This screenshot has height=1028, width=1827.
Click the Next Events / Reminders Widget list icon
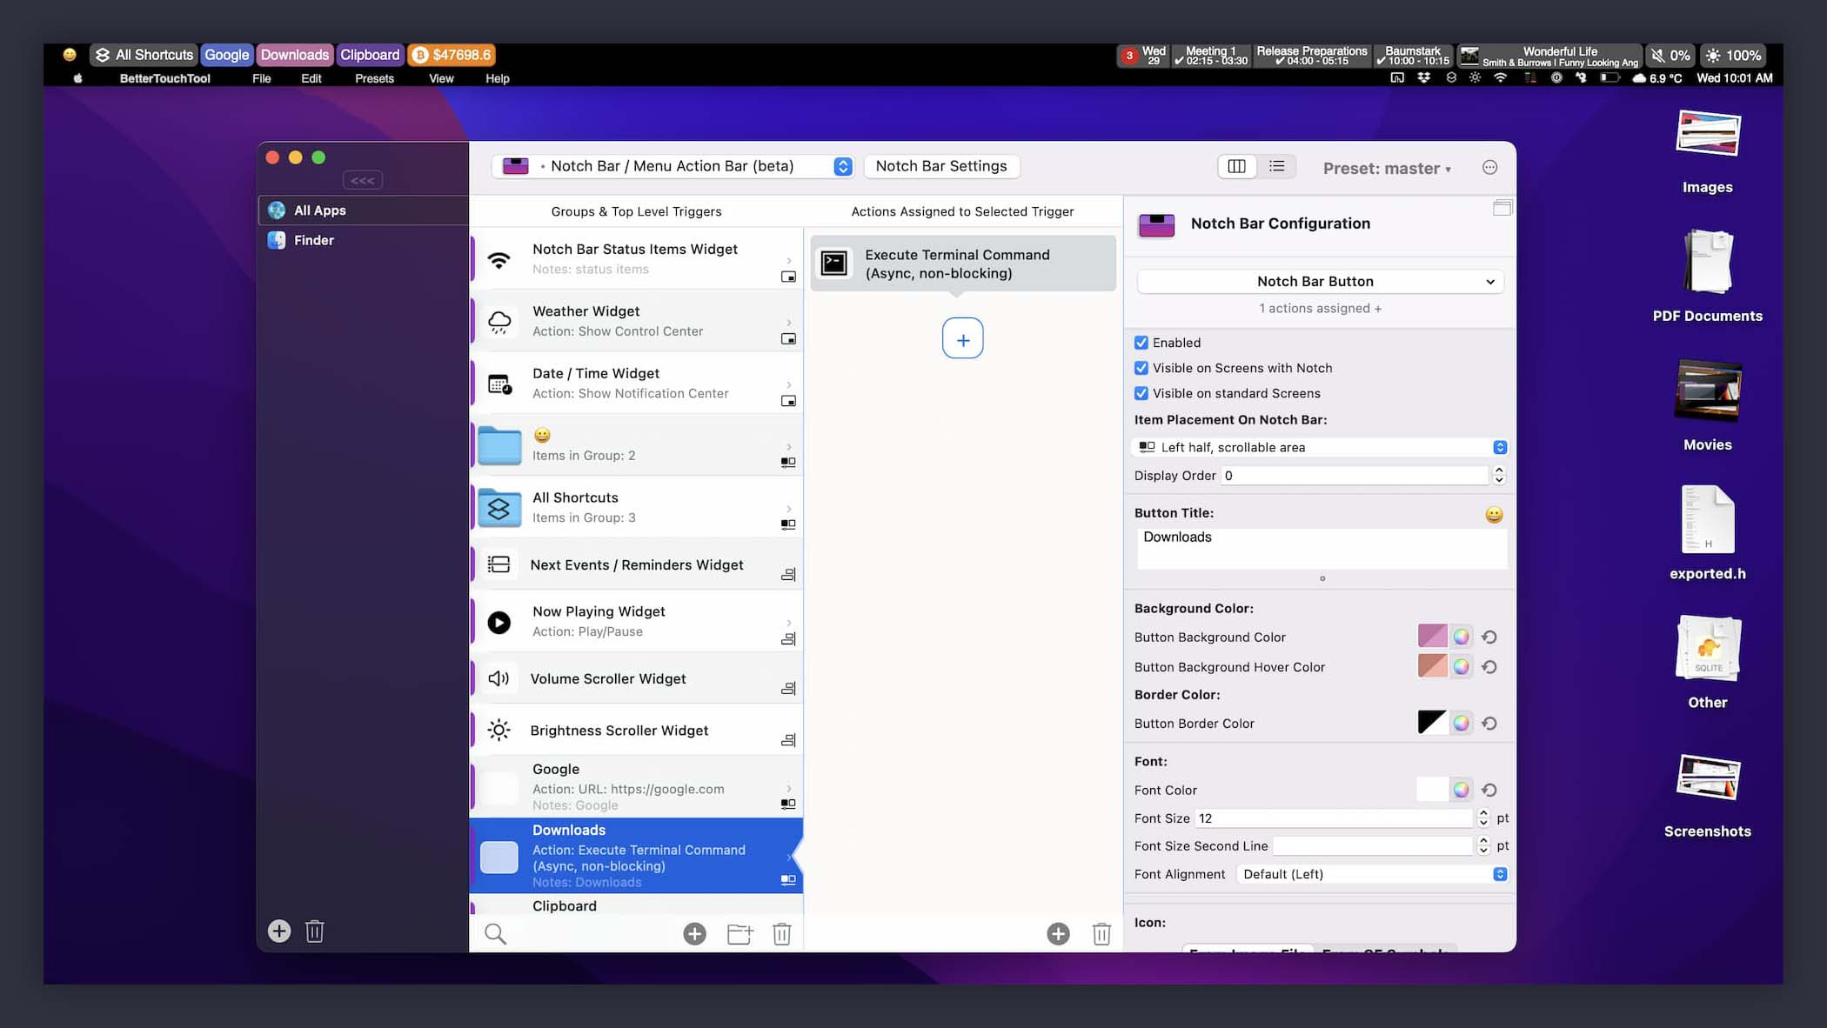(x=499, y=564)
